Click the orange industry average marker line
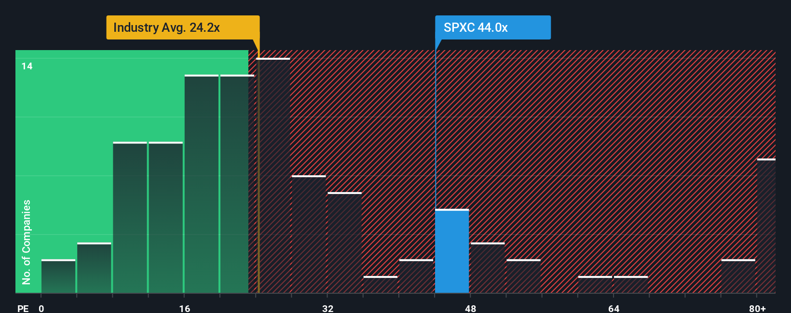791x313 pixels. click(x=259, y=171)
